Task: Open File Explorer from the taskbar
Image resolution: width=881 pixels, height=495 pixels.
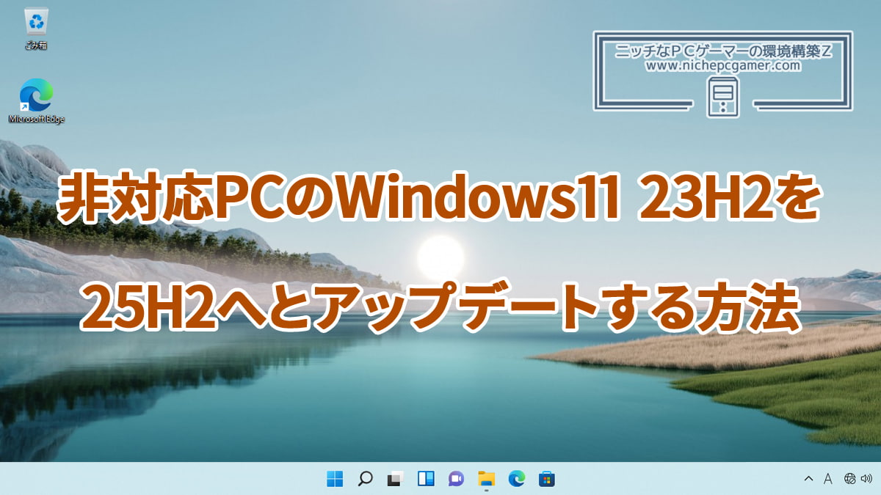Action: [x=485, y=480]
